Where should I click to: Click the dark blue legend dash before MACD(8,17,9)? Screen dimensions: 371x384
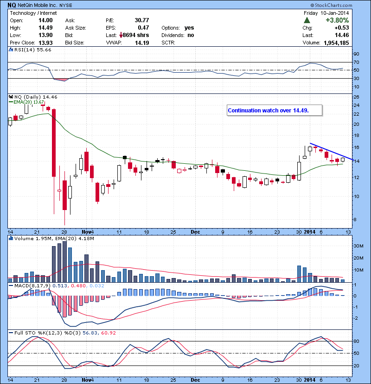[11, 285]
